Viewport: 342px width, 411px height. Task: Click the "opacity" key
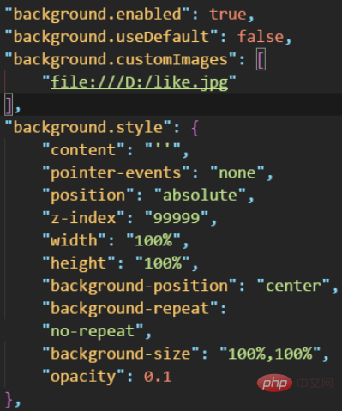83,377
